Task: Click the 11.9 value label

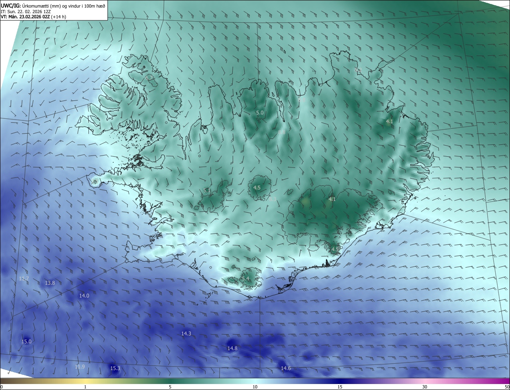Action: 80,366
